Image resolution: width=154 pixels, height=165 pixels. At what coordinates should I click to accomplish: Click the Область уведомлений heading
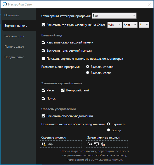tap(58, 109)
